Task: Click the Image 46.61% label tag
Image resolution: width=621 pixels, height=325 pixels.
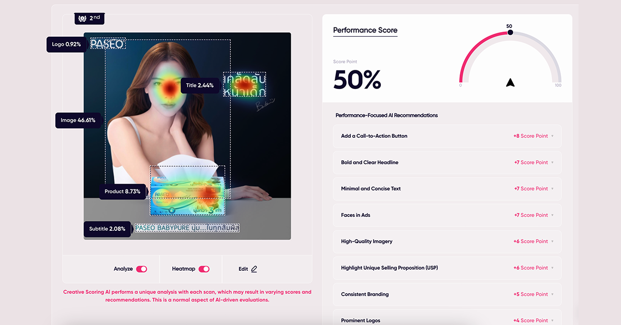Action: tap(78, 120)
